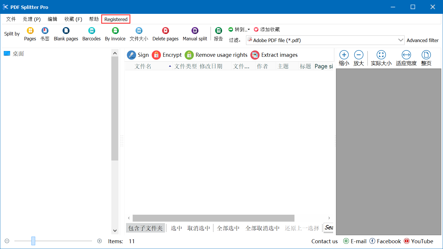Open the Delete pages tool

click(165, 34)
